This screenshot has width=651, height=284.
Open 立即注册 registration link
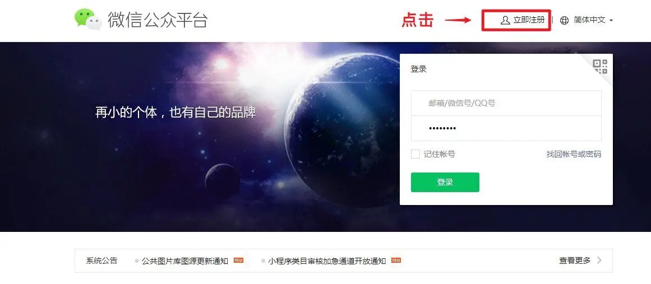529,20
